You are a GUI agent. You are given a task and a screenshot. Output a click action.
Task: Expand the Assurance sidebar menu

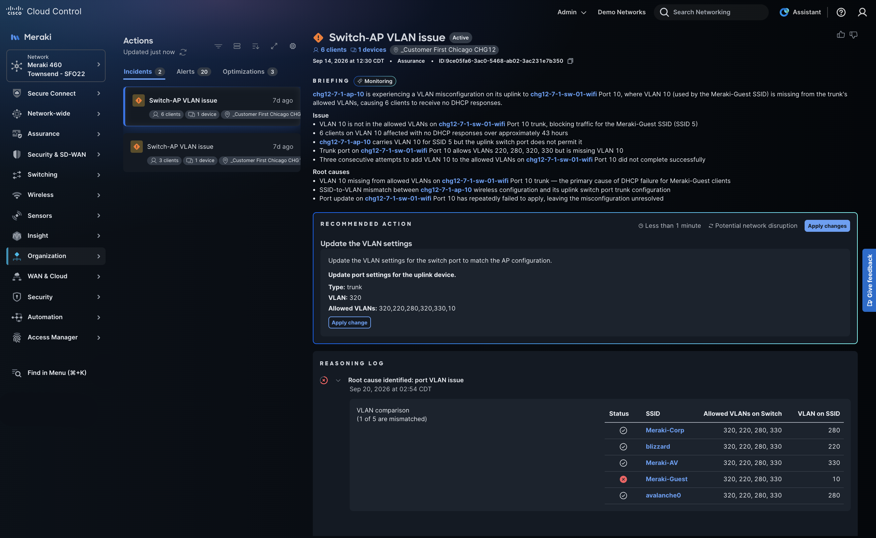click(x=56, y=134)
